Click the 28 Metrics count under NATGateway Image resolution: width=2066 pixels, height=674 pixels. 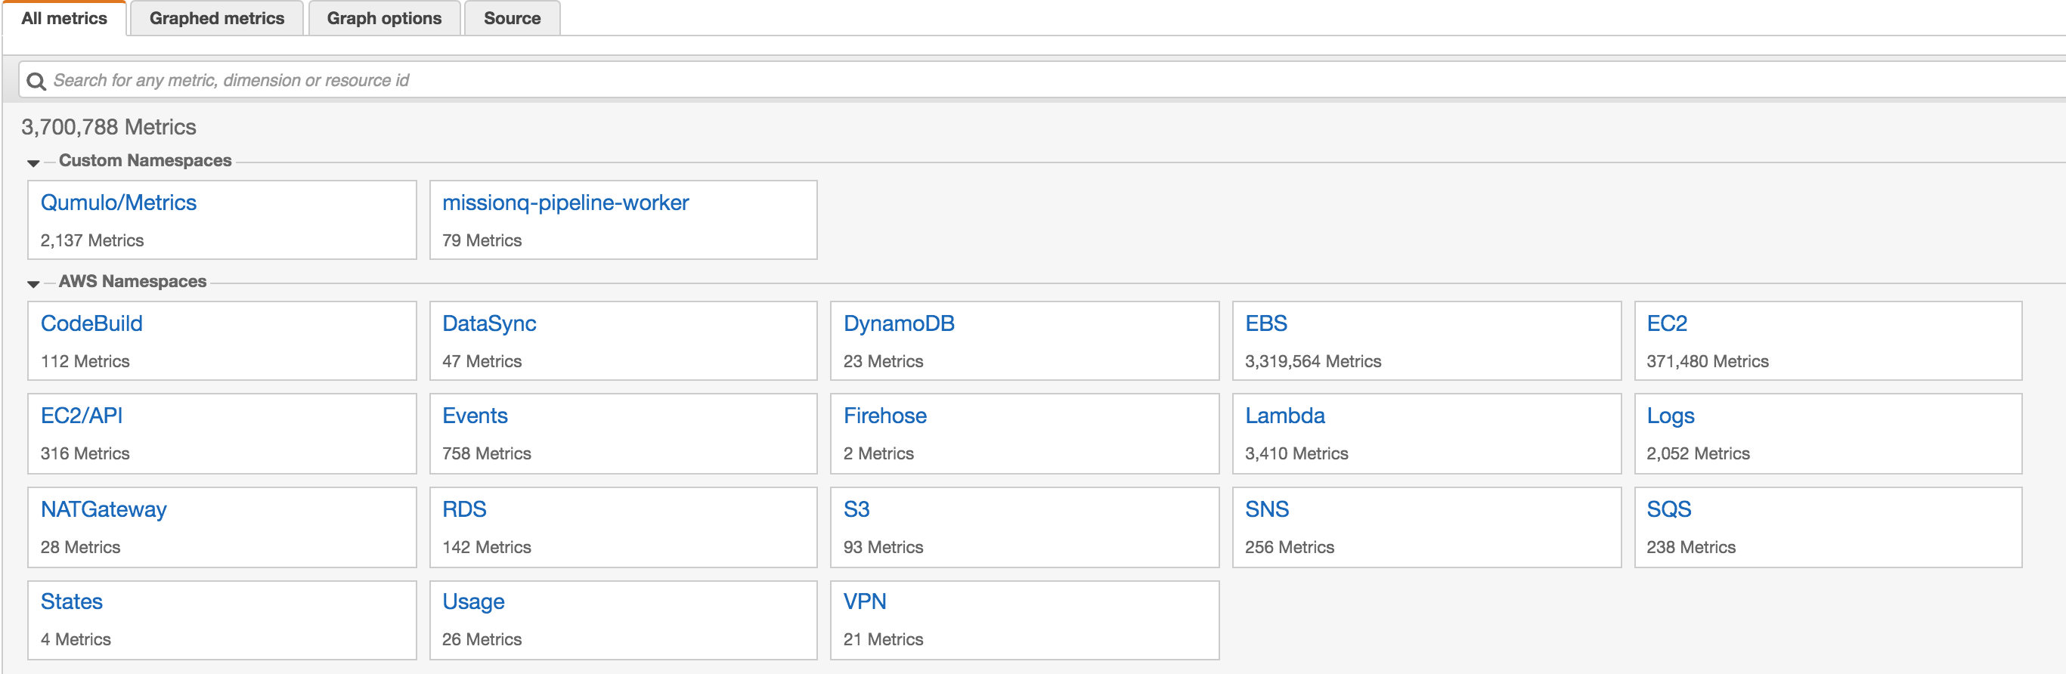click(80, 547)
